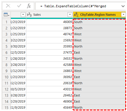This screenshot has width=127, height=111.
Task: Expand the formula bar with the chevron
Action: [x=123, y=6]
